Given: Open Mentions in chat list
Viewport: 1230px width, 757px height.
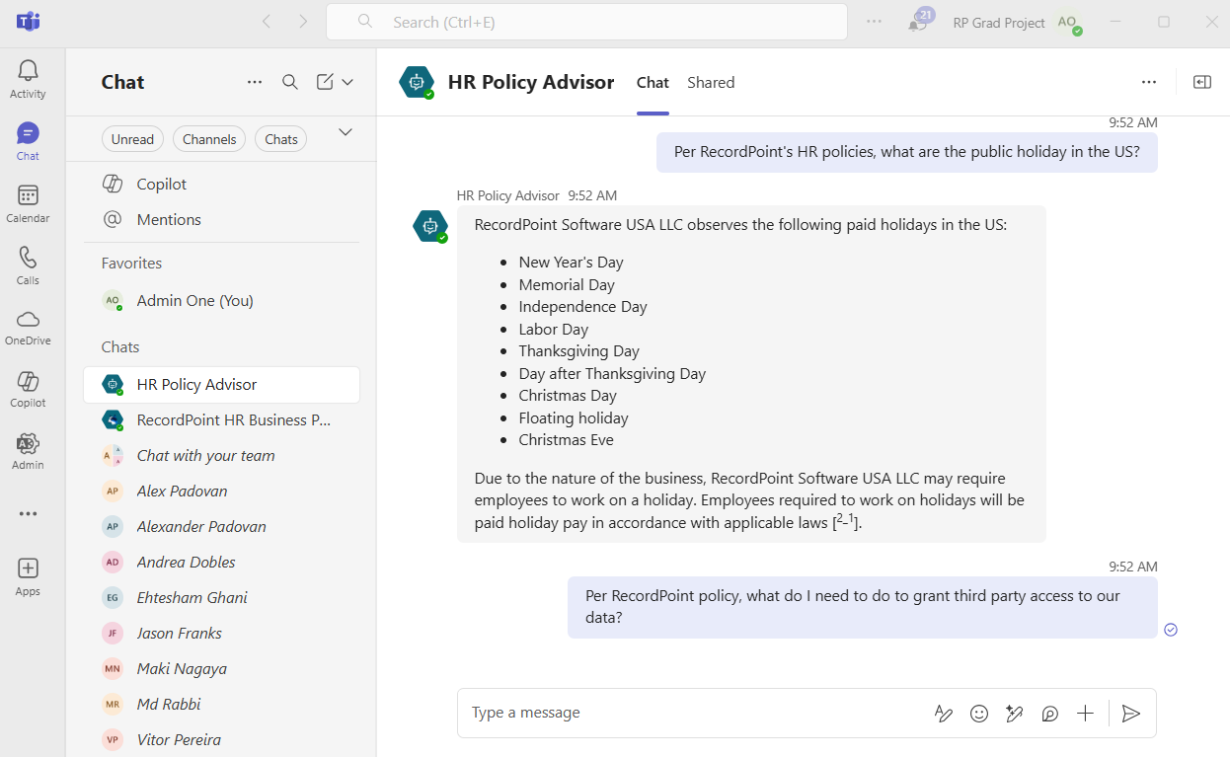Looking at the screenshot, I should pyautogui.click(x=222, y=220).
